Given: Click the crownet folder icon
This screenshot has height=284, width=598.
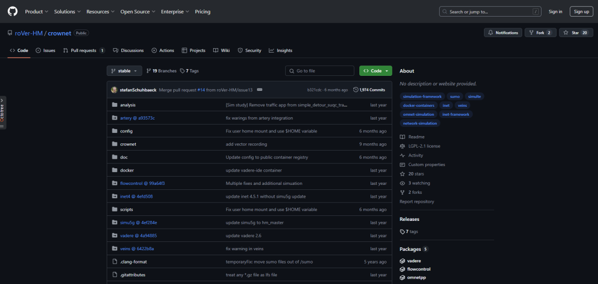Looking at the screenshot, I should coord(115,144).
